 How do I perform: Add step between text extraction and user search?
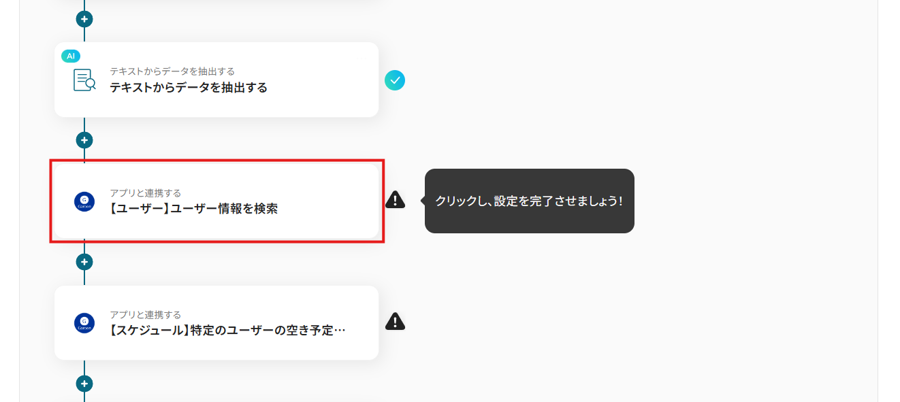(x=84, y=140)
